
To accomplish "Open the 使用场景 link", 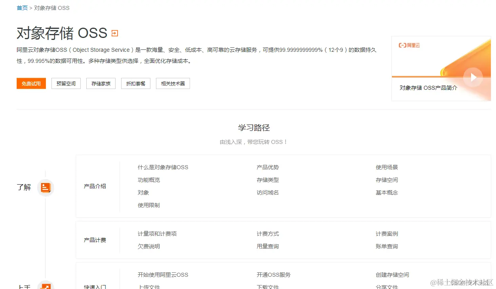I will pyautogui.click(x=387, y=167).
